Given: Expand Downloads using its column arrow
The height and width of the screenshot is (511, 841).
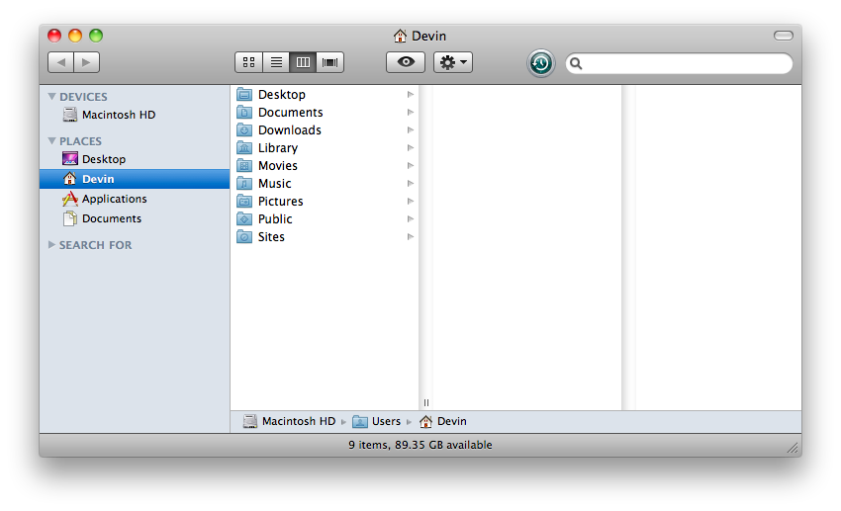Looking at the screenshot, I should [411, 129].
